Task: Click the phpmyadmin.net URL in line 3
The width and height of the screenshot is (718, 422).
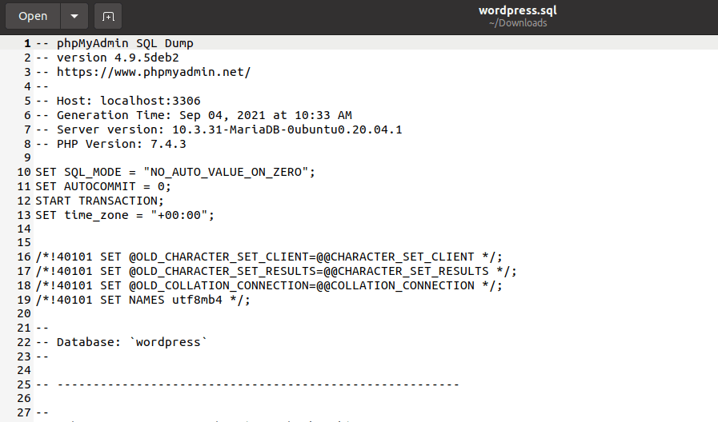Action: 154,72
